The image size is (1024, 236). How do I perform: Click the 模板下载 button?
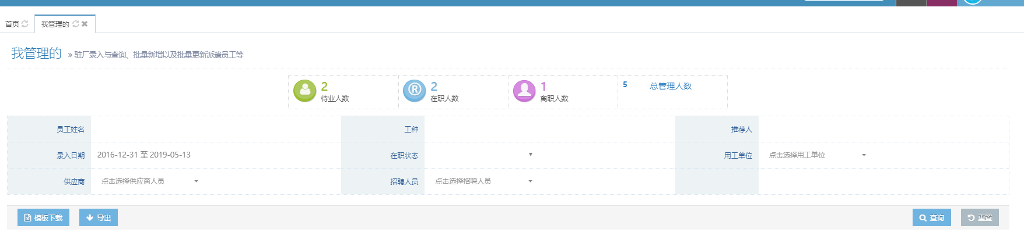[43, 217]
